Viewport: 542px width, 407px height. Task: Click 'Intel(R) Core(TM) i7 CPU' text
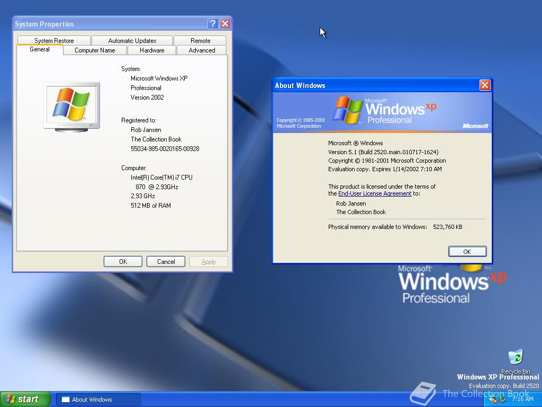coord(161,177)
